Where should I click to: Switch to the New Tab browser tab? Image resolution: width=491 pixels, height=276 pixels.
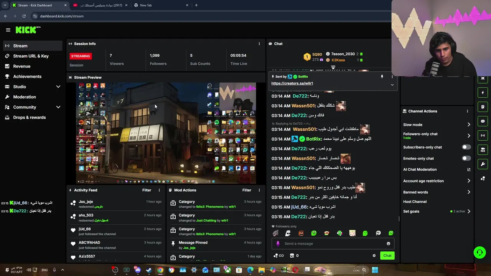(x=161, y=5)
